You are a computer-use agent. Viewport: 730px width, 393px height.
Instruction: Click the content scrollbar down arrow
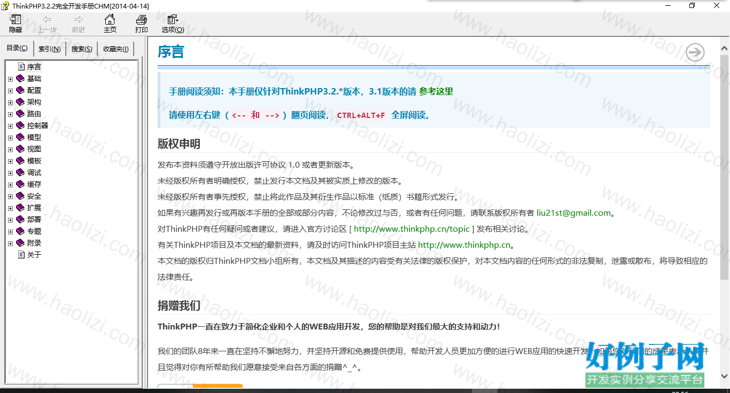pyautogui.click(x=725, y=376)
